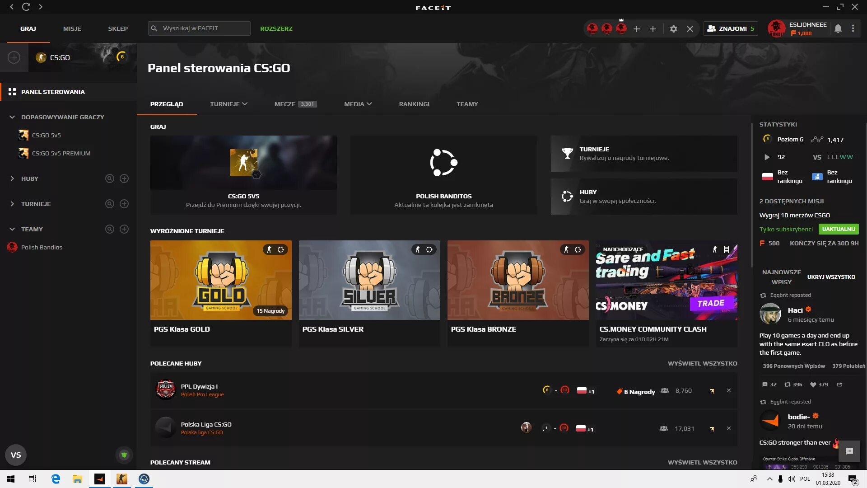867x488 pixels.
Task: Click WYŚWIETL WSZYSTKO for recommended hubs
Action: [702, 363]
